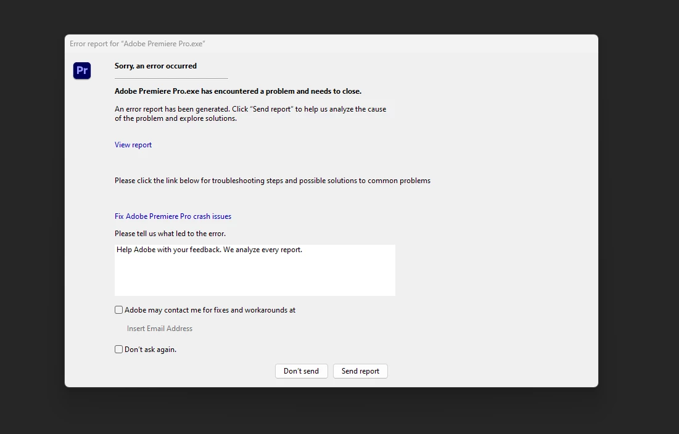
Task: Click the Premiere Pro application icon
Action: coord(82,70)
